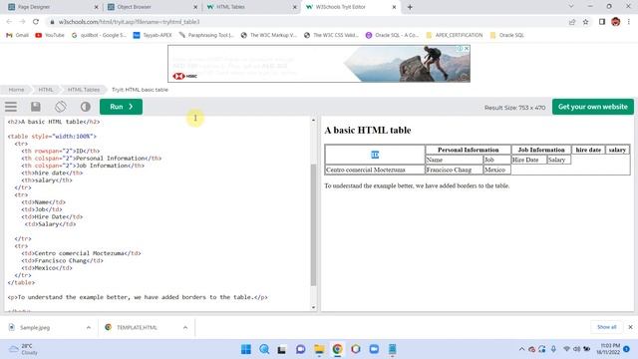Click the rotate orientation icon

click(60, 107)
